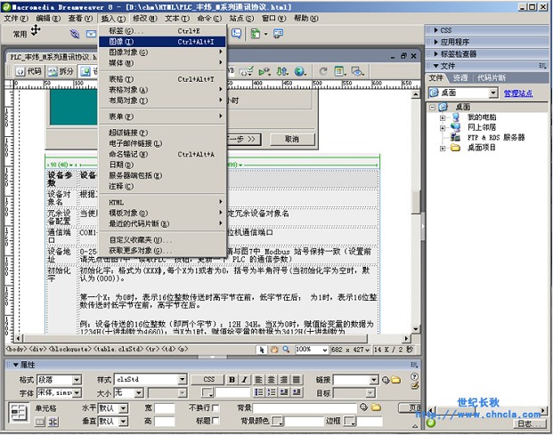
Task: Click the preview/debug in browser icon
Action: point(264,71)
